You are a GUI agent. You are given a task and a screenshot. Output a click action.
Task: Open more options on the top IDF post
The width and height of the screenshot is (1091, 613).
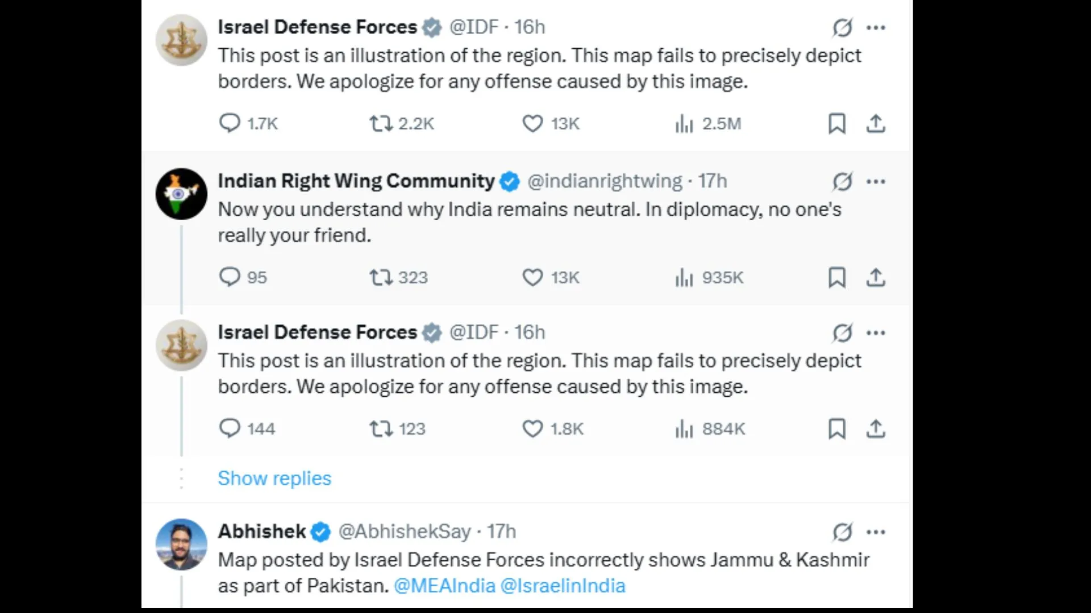[x=876, y=27]
